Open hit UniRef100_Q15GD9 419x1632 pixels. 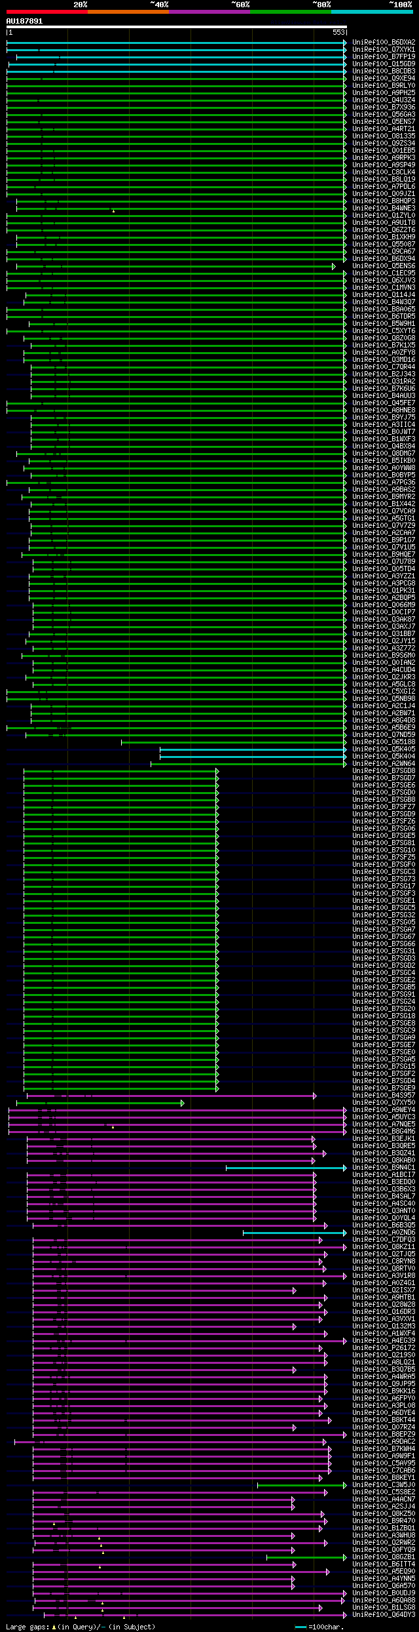pos(384,64)
